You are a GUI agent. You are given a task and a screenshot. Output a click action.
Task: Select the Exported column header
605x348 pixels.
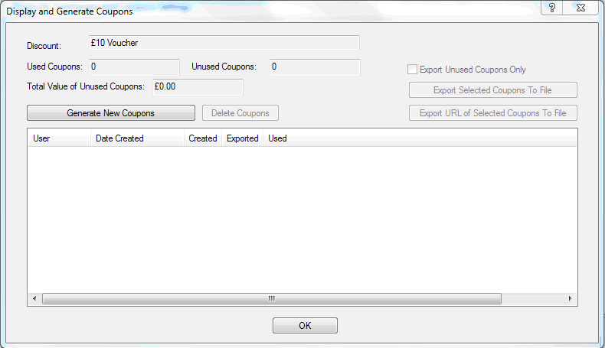click(242, 138)
